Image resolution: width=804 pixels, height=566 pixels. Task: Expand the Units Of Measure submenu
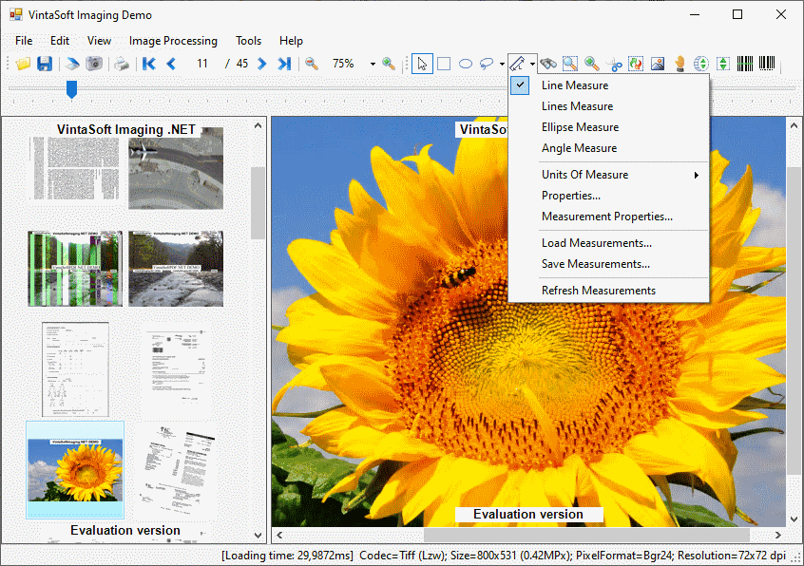584,175
